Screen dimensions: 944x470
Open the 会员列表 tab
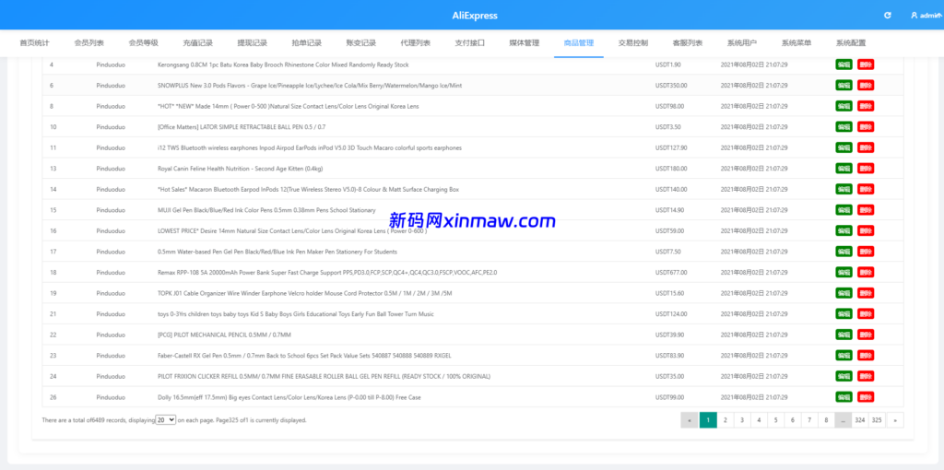point(89,43)
